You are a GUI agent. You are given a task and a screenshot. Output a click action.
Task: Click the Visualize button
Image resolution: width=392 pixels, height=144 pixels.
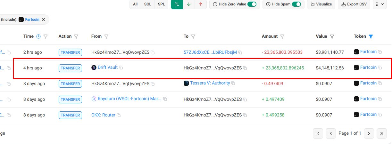[x=321, y=4]
